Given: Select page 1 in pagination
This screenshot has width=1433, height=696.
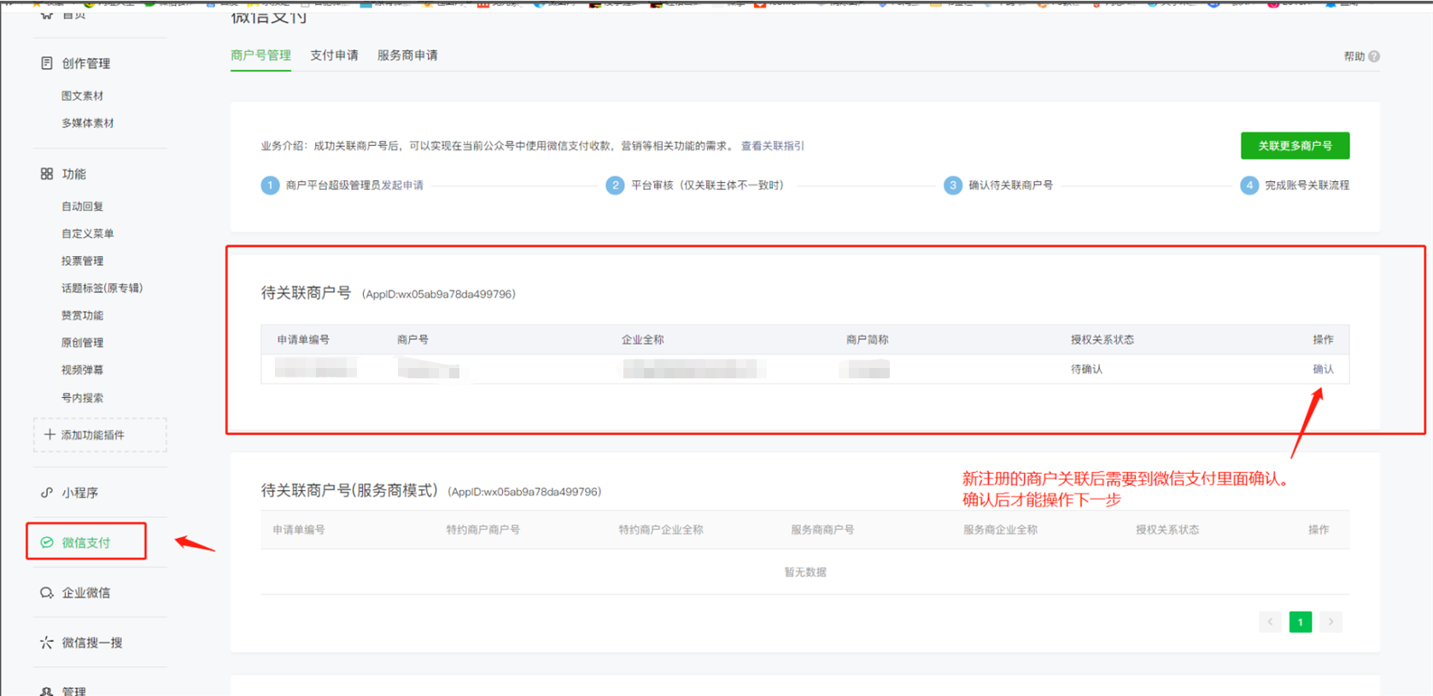Looking at the screenshot, I should point(1300,622).
